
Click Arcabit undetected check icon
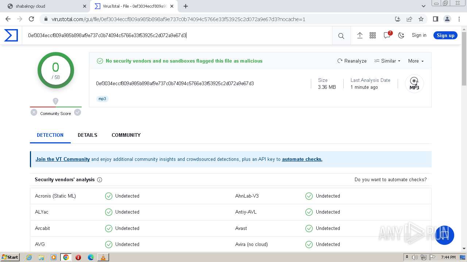109,229
